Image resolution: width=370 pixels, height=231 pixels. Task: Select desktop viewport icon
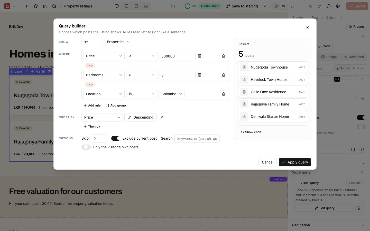[117, 6]
